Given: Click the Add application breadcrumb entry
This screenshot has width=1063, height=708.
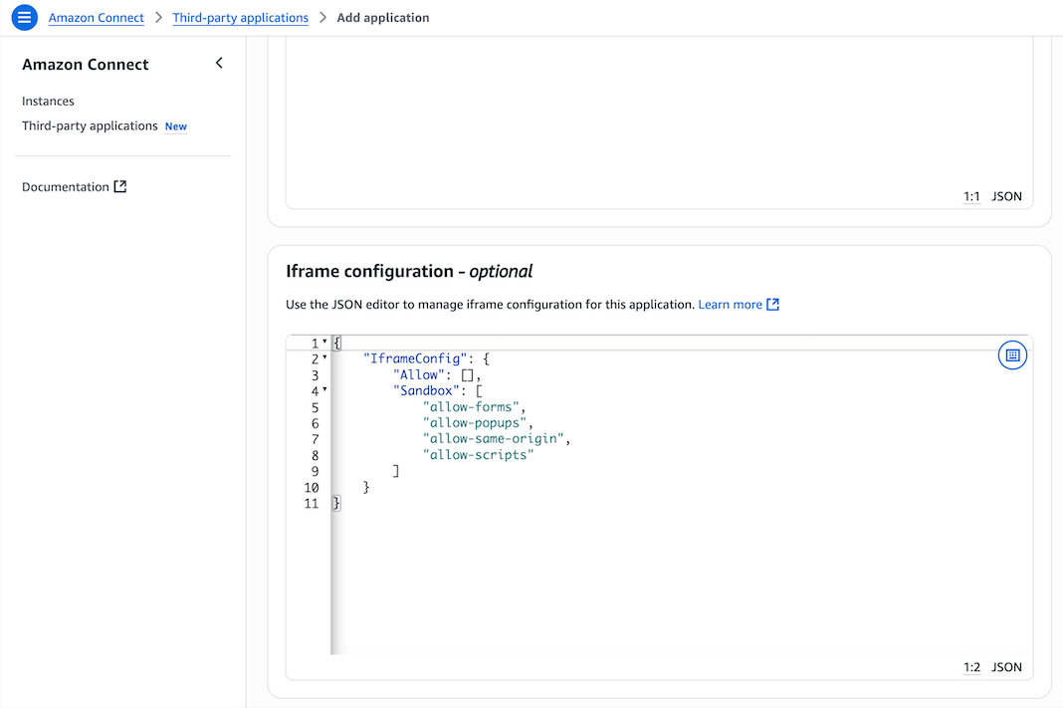Looking at the screenshot, I should 382,17.
